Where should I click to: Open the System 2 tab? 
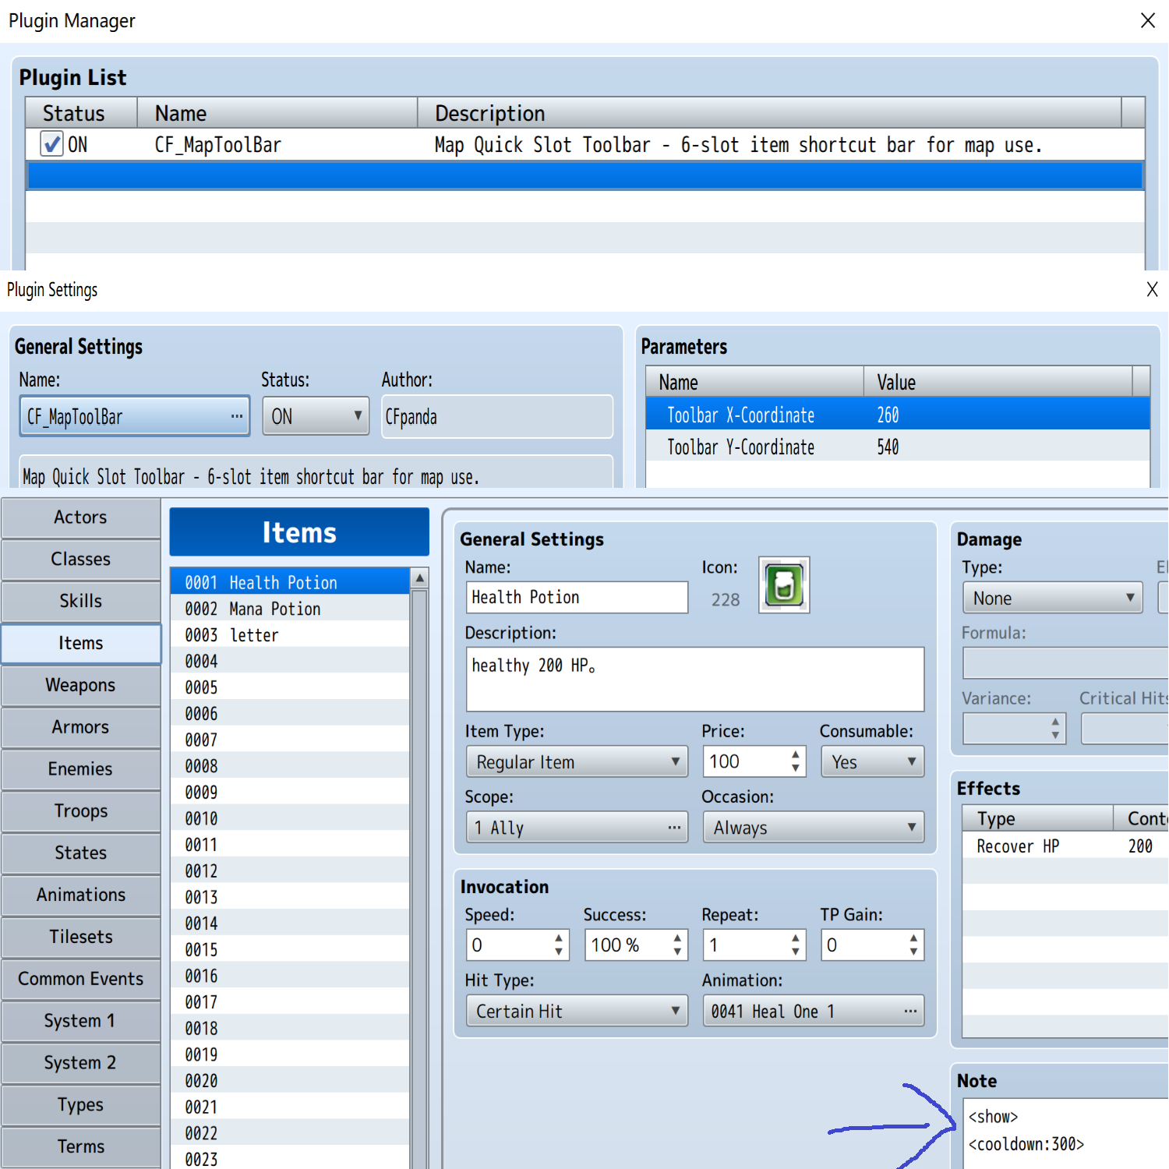point(80,1064)
